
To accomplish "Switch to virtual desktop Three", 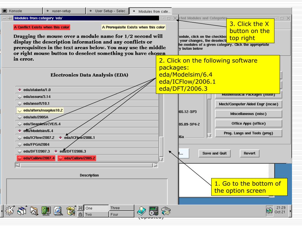I will coord(121,208).
